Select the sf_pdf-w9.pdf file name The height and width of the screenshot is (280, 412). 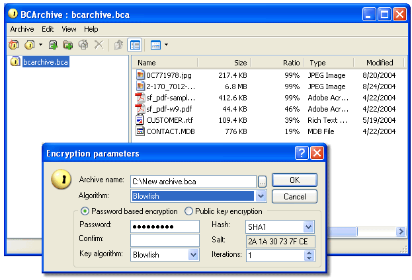point(169,109)
